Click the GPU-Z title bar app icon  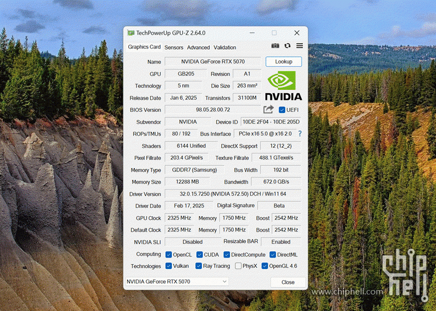[130, 33]
